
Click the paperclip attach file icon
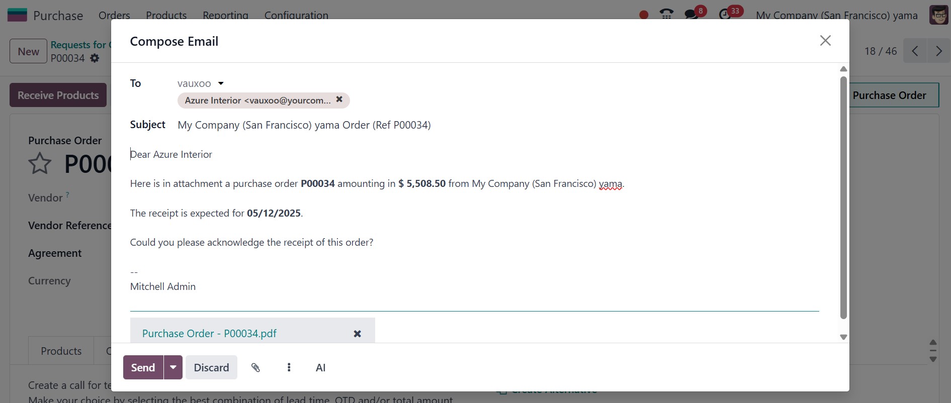tap(255, 367)
